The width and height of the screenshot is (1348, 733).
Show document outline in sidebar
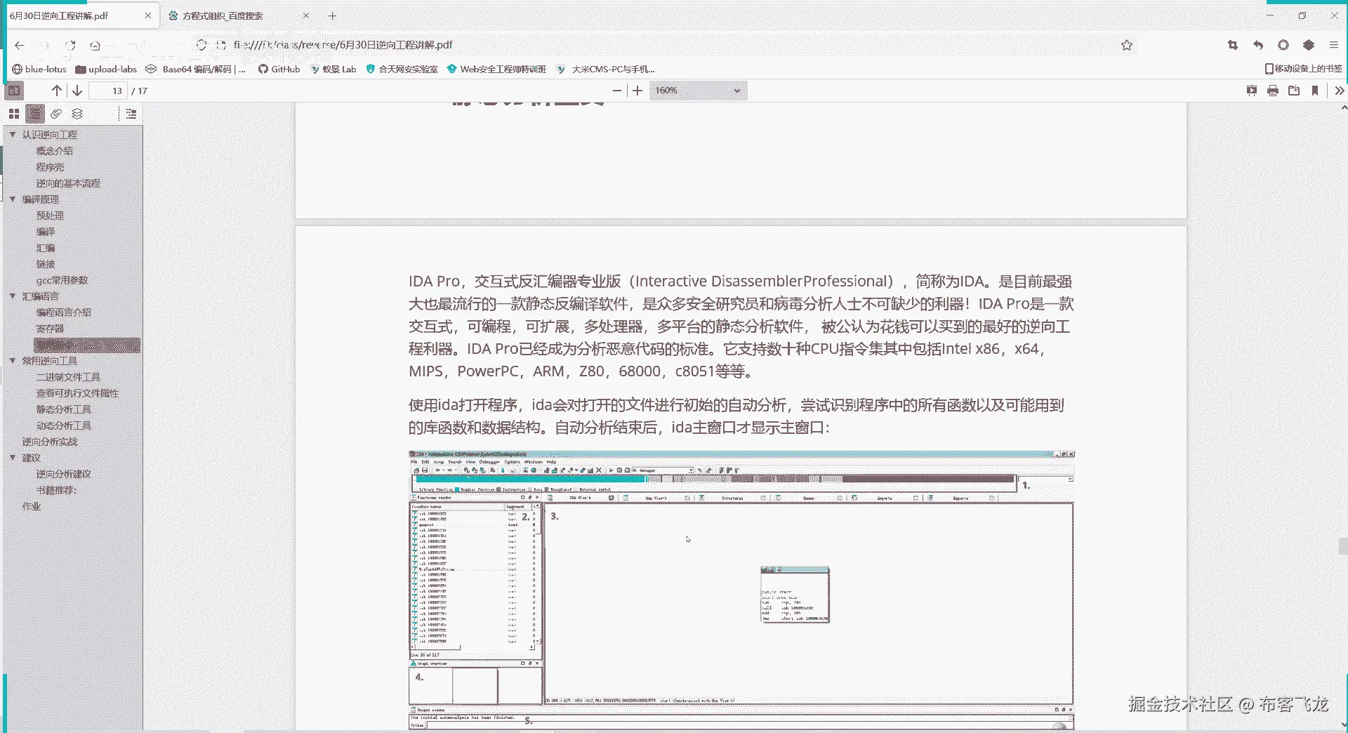click(35, 114)
